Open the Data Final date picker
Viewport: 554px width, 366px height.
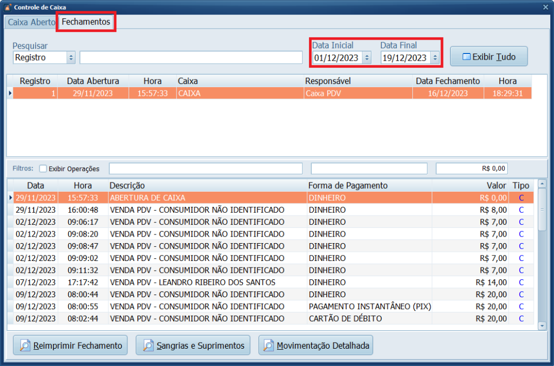434,57
